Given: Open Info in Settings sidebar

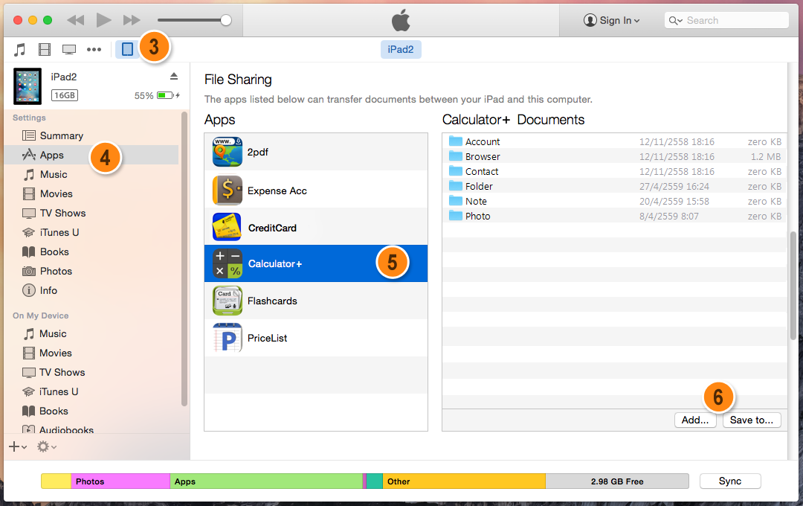Looking at the screenshot, I should (x=92, y=291).
